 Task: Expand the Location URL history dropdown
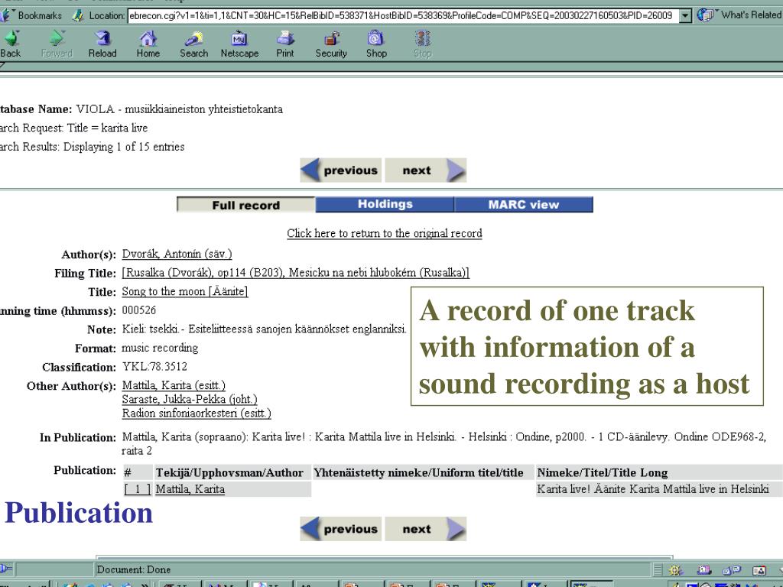point(686,16)
